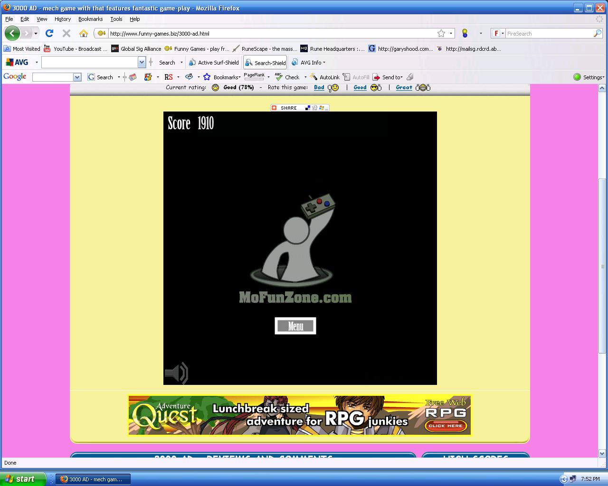The height and width of the screenshot is (486, 608).
Task: Click the Google toolbar colorful gadget icon
Action: point(148,77)
